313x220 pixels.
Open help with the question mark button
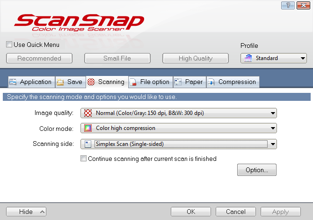coord(288,6)
